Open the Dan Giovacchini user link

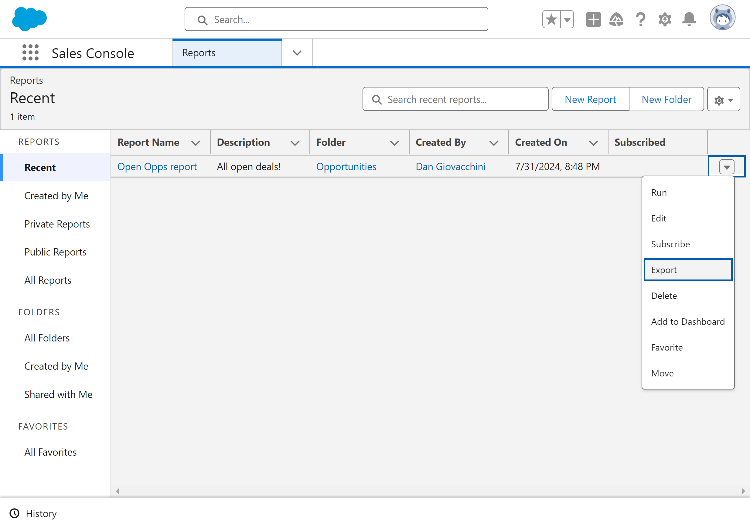[451, 167]
